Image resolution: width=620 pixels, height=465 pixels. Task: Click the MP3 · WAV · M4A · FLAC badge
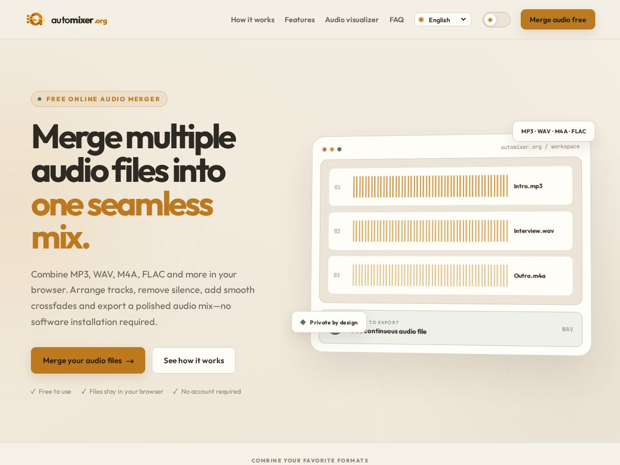[554, 131]
